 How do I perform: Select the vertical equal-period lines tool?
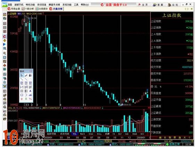pyautogui.click(x=22, y=91)
